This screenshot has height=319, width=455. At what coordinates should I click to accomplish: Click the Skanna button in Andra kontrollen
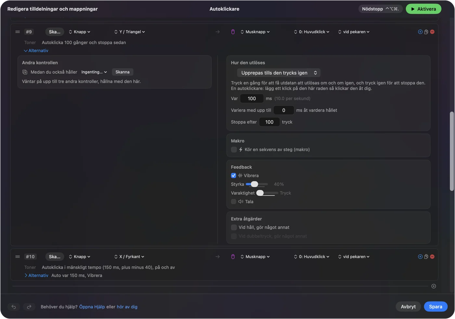123,72
